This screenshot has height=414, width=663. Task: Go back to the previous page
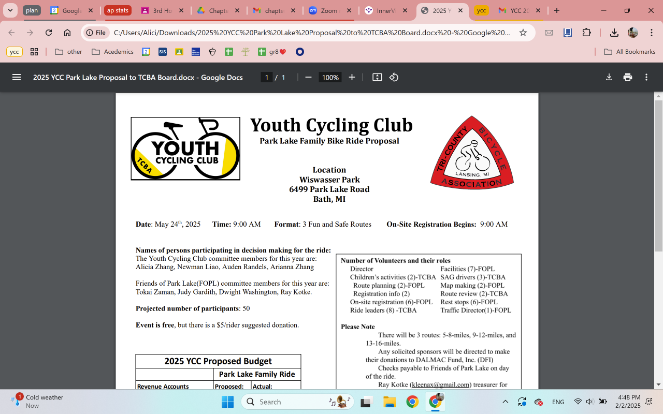pyautogui.click(x=12, y=33)
